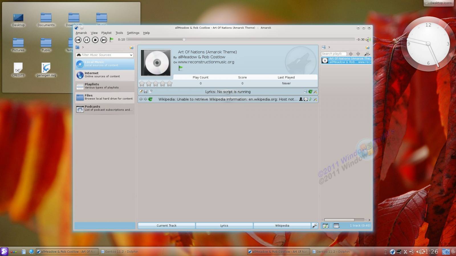
Task: Click the Search playlist field
Action: click(x=334, y=54)
